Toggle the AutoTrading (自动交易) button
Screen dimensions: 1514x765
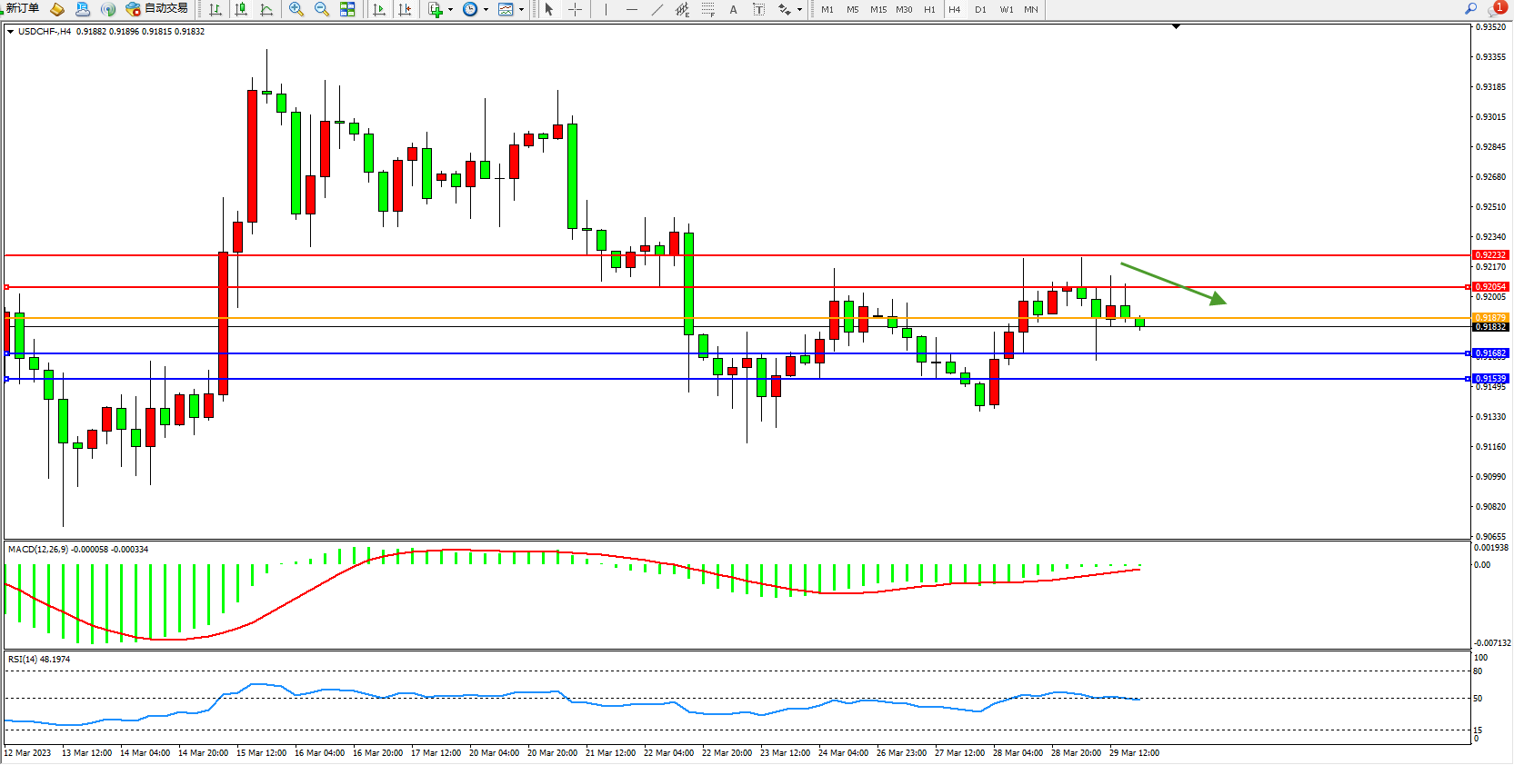pyautogui.click(x=157, y=9)
